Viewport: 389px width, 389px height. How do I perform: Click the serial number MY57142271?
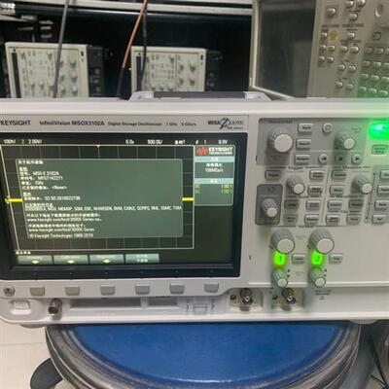[x=51, y=178]
